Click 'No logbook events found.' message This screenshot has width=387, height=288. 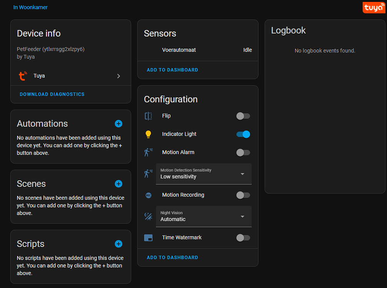[x=325, y=51]
